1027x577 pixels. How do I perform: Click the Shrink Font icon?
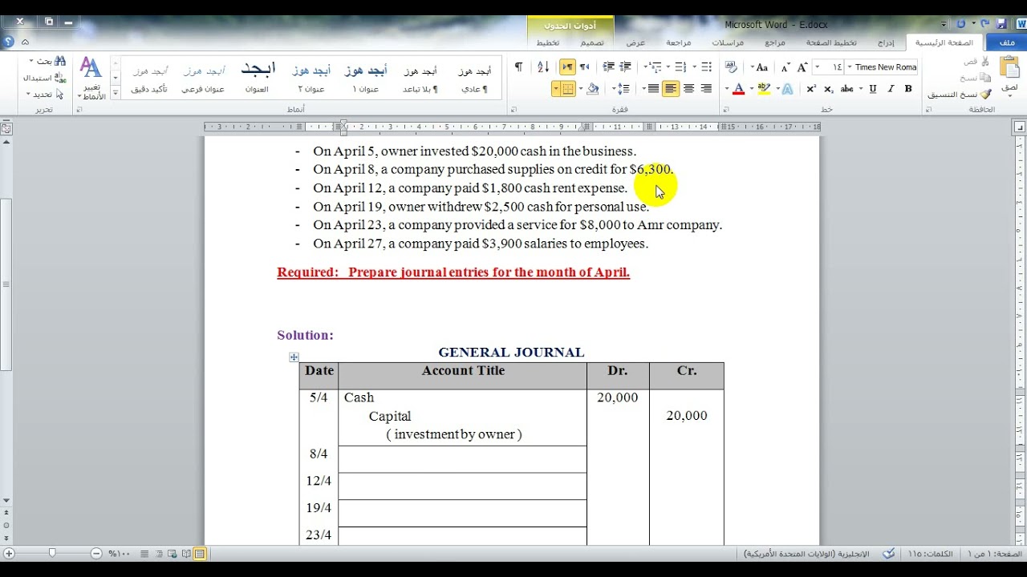(785, 67)
